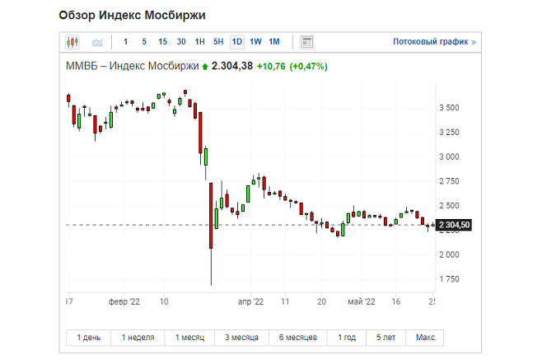Click the февр '22 date axis label
This screenshot has height=364, width=556.
124,302
